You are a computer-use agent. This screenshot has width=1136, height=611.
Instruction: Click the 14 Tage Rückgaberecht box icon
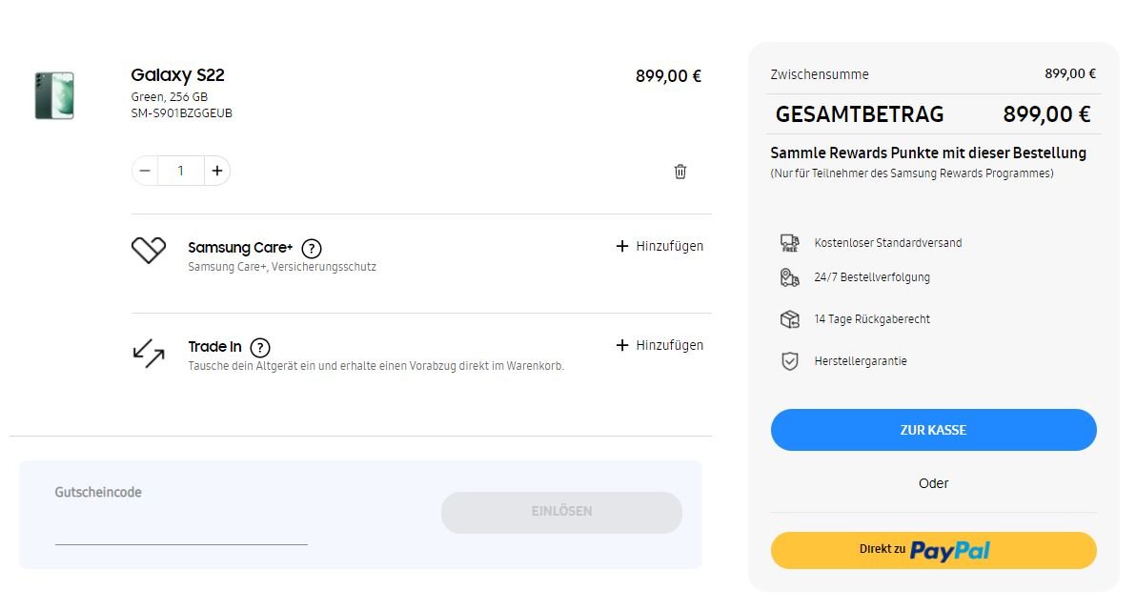tap(789, 319)
